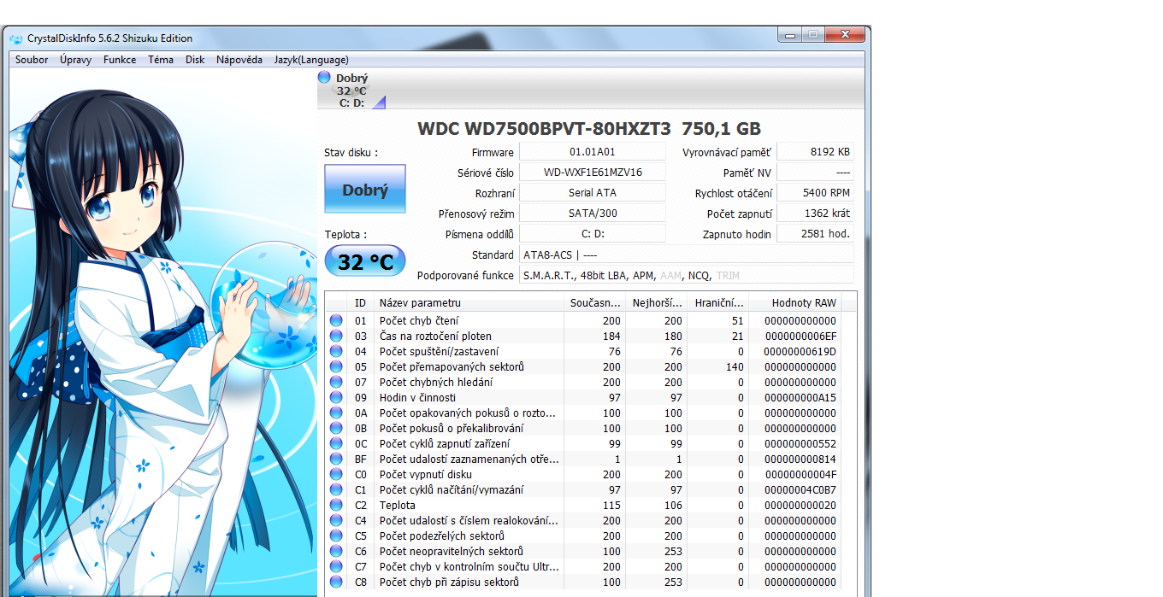Viewport: 1163px width, 597px height.
Task: Click status orb for Počet přemapovaných sektorů
Action: pos(336,366)
